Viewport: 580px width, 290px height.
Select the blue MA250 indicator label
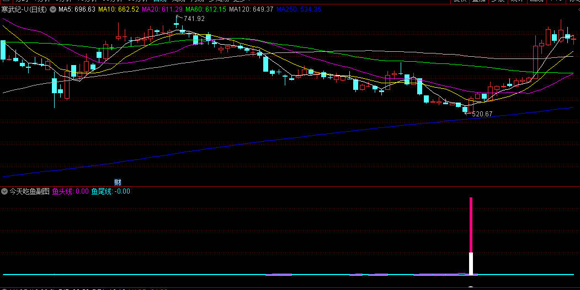(x=299, y=9)
